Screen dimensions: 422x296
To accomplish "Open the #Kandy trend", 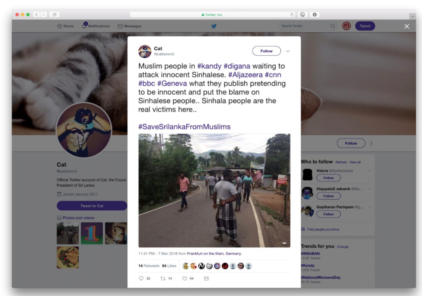I will 307,265.
